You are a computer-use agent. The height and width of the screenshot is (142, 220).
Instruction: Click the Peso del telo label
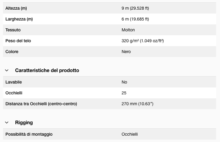(x=18, y=41)
